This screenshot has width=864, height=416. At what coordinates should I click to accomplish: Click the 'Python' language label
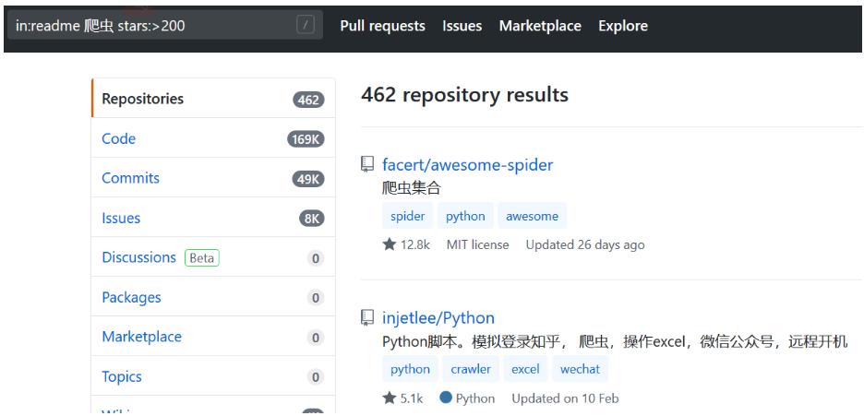[475, 398]
